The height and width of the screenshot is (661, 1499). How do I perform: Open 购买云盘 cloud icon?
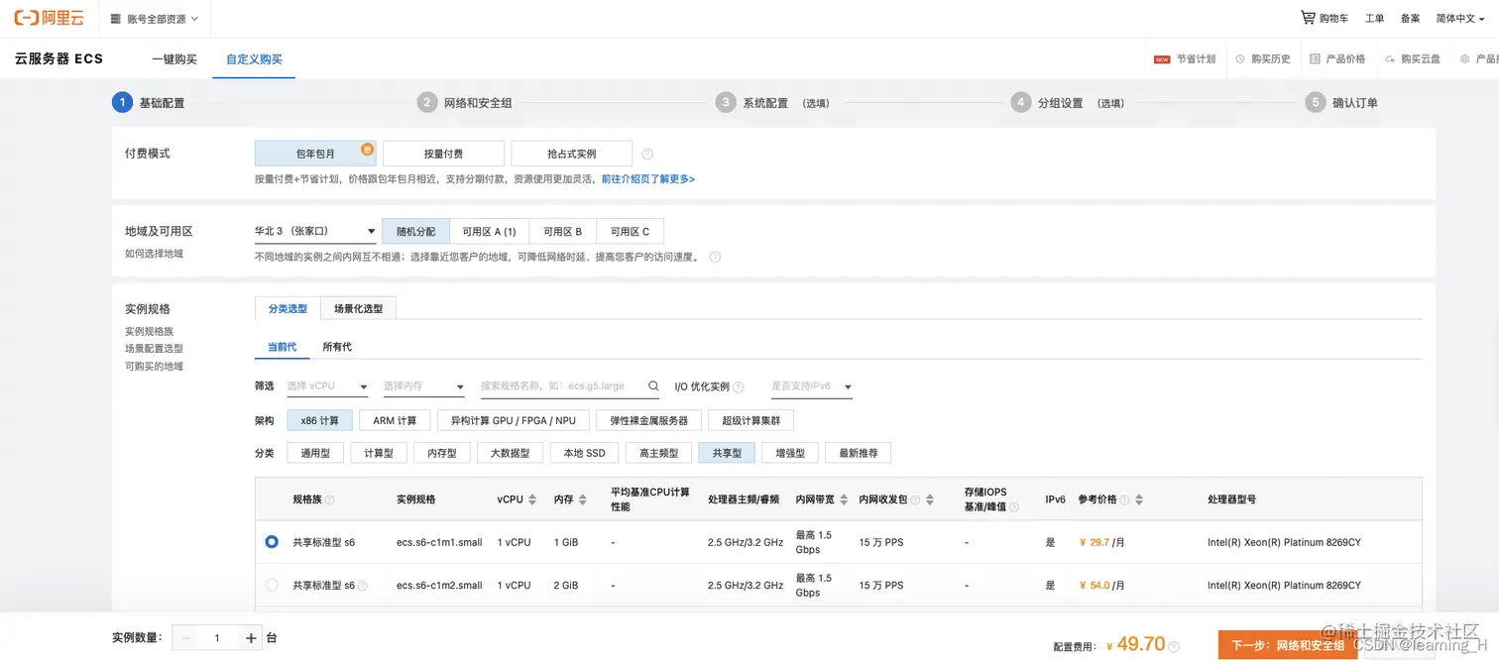[1390, 59]
